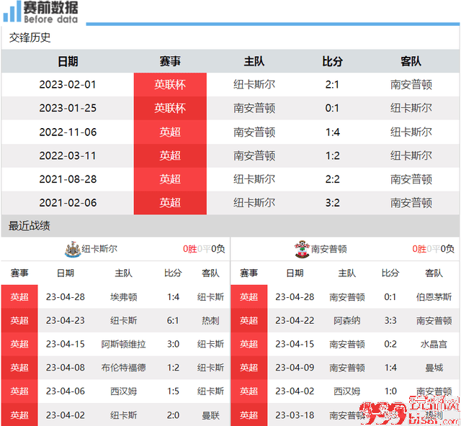Click the Newcastle club crest
The height and width of the screenshot is (426, 461).
pyautogui.click(x=73, y=250)
